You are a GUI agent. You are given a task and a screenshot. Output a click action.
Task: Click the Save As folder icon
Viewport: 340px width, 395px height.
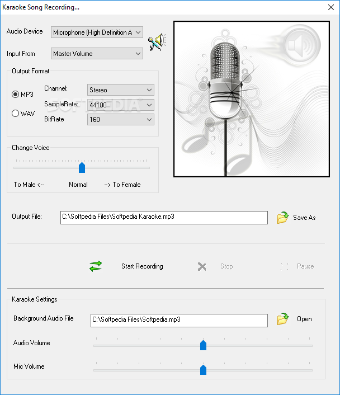pyautogui.click(x=282, y=218)
